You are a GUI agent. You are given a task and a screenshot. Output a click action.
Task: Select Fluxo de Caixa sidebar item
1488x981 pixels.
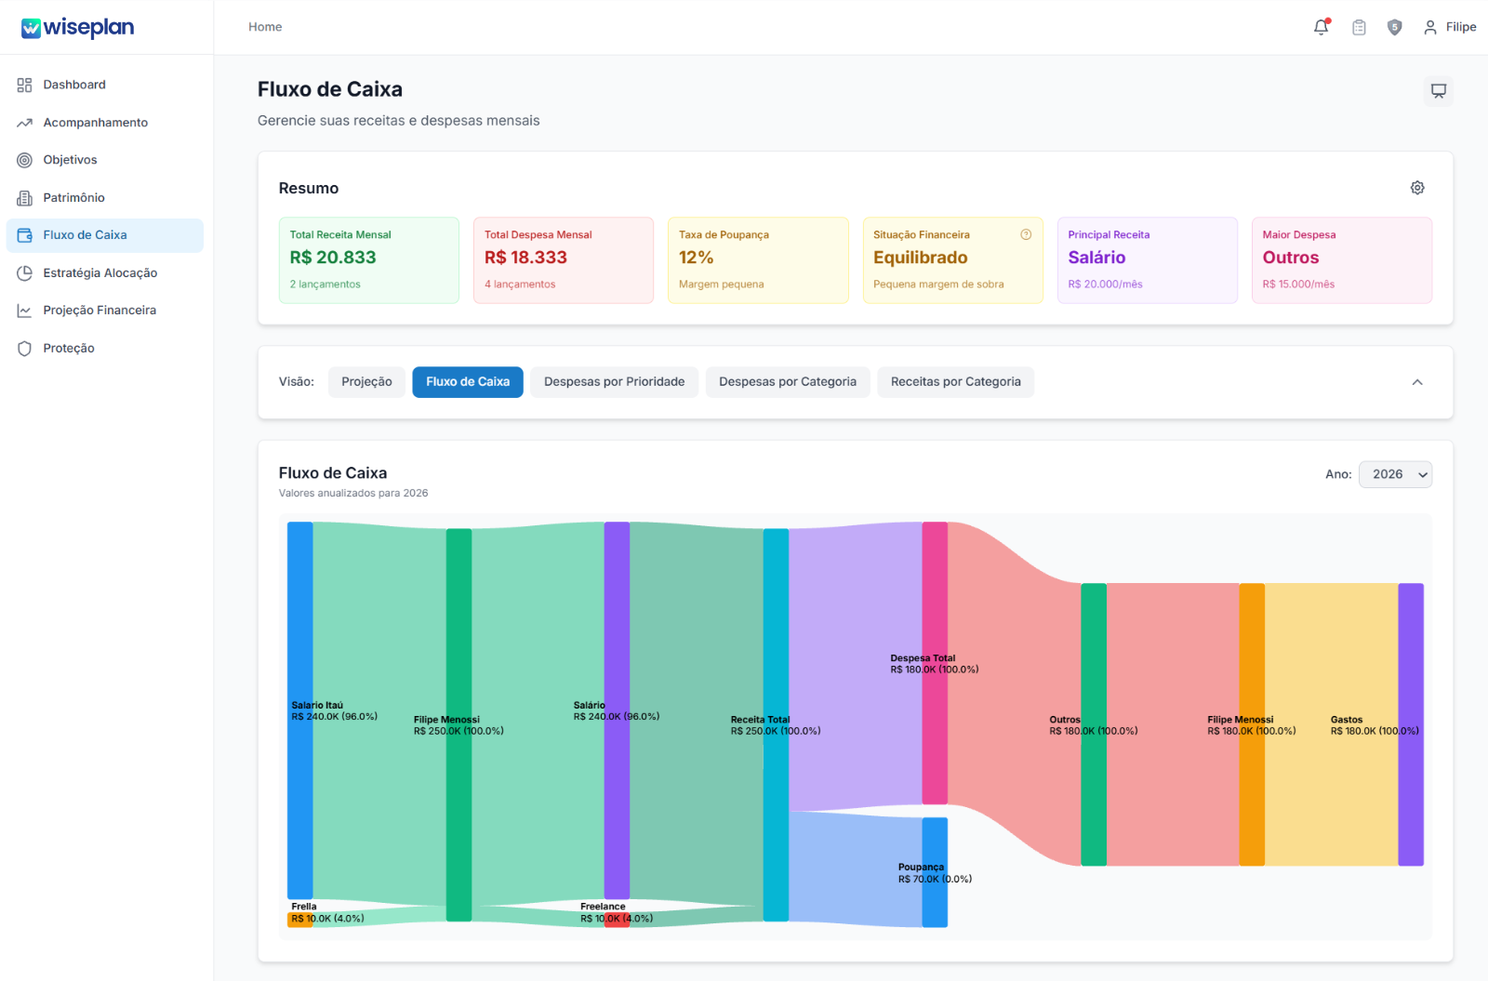coord(105,235)
